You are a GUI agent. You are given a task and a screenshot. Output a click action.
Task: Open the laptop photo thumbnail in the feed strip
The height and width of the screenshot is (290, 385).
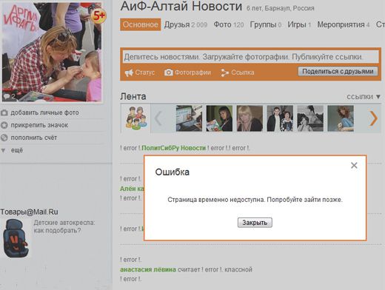coord(189,118)
